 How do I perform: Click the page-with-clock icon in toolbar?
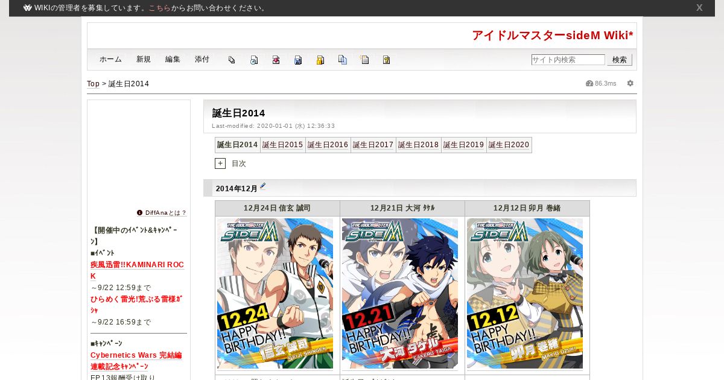coord(254,60)
